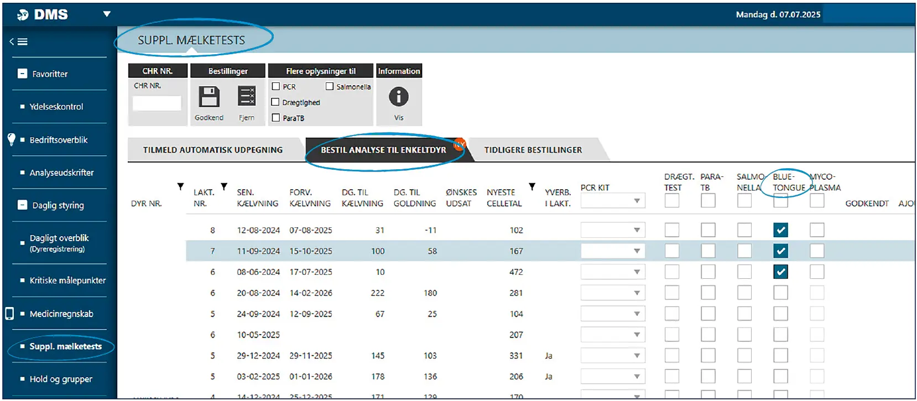This screenshot has width=917, height=401.
Task: Click the Fjern remove list icon
Action: click(x=247, y=96)
